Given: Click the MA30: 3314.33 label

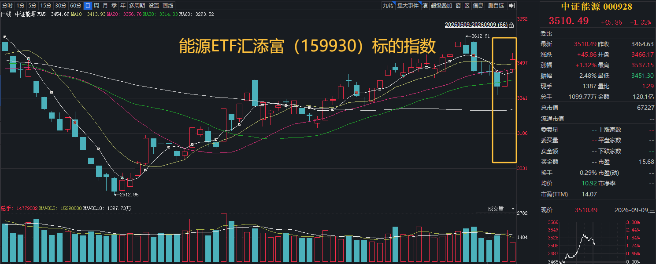Looking at the screenshot, I should tap(160, 14).
